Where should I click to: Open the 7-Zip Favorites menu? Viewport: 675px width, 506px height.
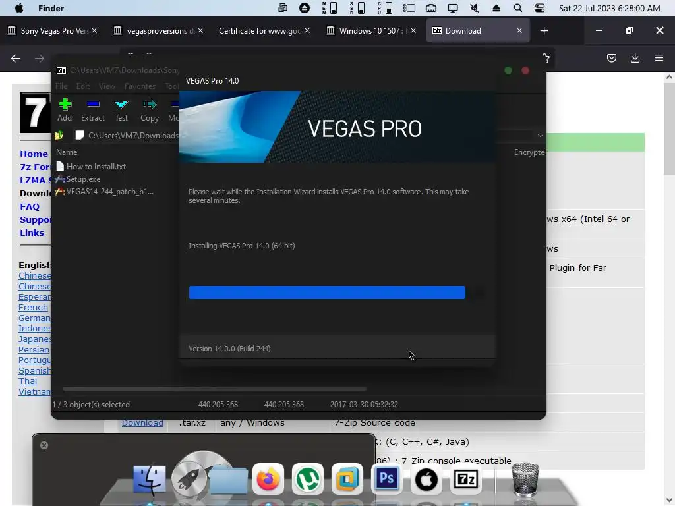click(140, 86)
